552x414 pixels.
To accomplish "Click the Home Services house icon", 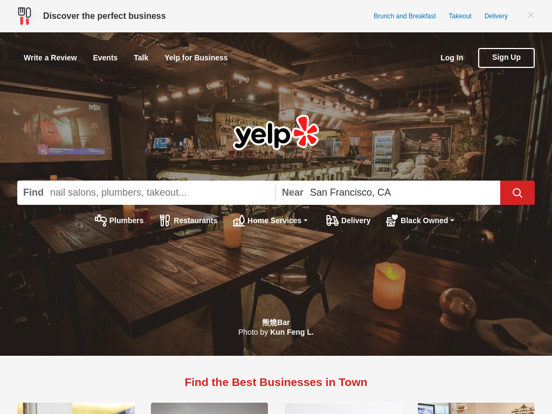I will click(x=239, y=220).
